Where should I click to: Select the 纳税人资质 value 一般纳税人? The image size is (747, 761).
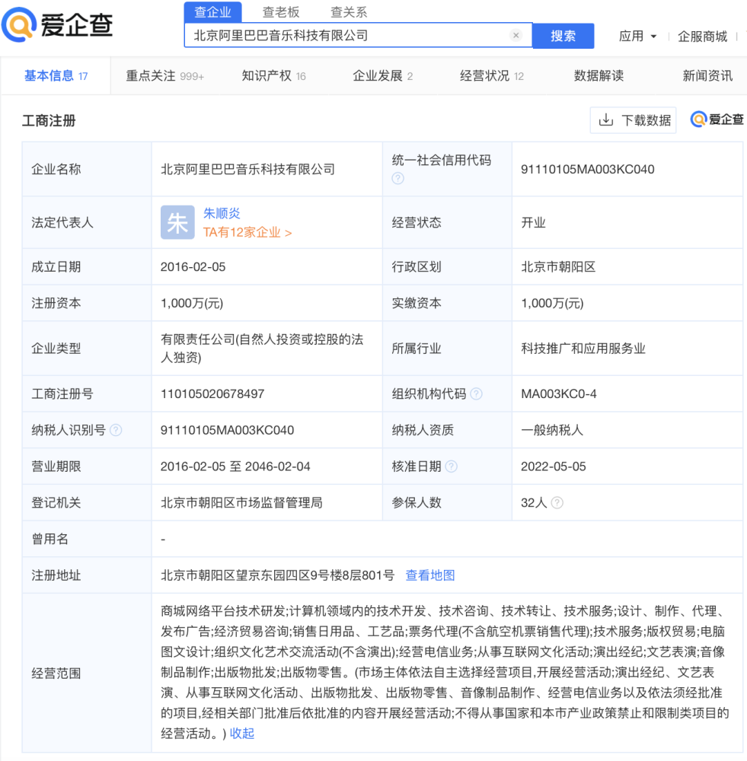click(x=552, y=430)
